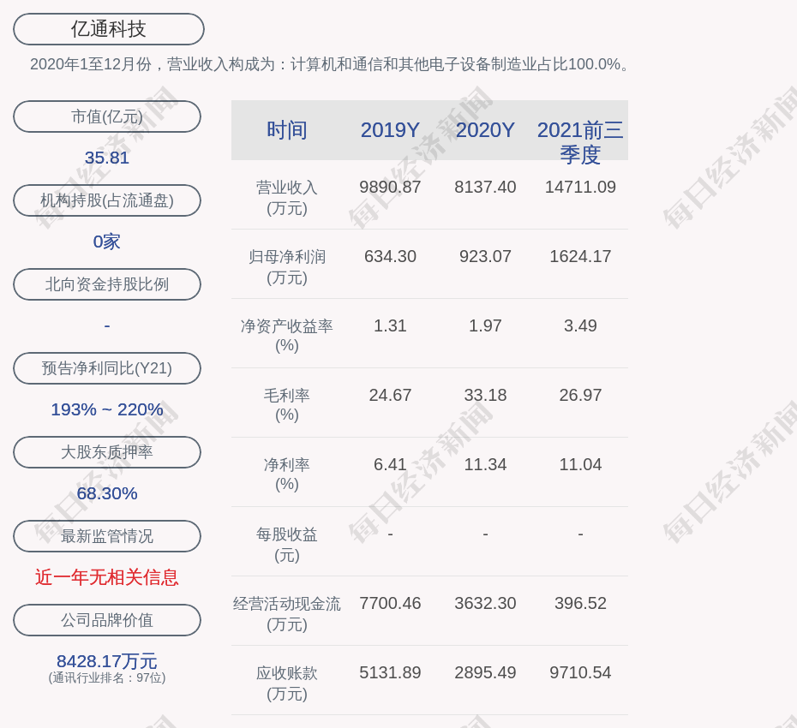Select the 2020年1至12月份 revenue composition sentence
The height and width of the screenshot is (728, 797).
331,64
